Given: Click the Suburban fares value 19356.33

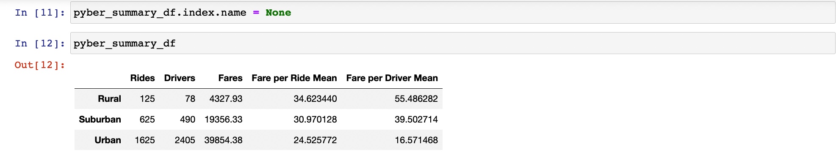Looking at the screenshot, I should pyautogui.click(x=224, y=120).
